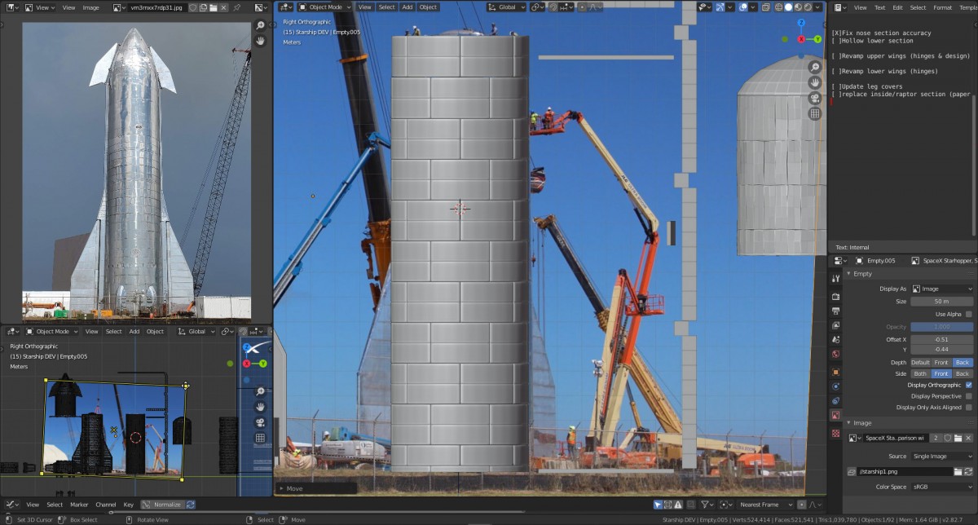Toggle orthographic grid view icon in main viewport
This screenshot has height=525, width=978.
pos(814,113)
